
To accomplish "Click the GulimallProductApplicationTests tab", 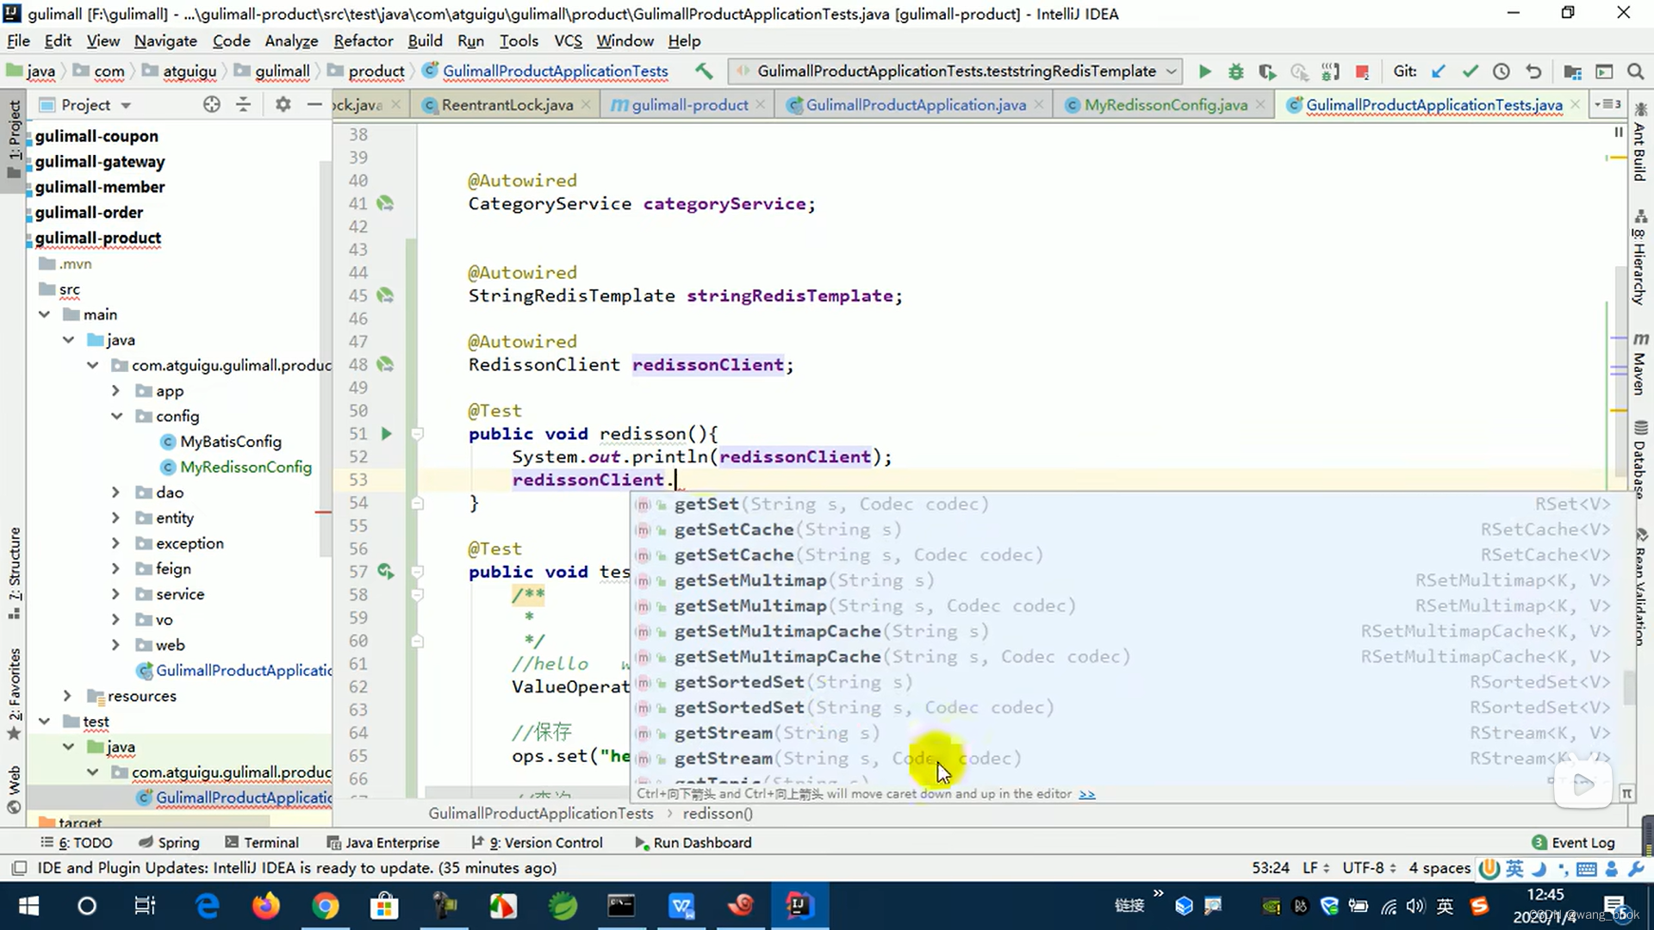I will coord(1433,103).
